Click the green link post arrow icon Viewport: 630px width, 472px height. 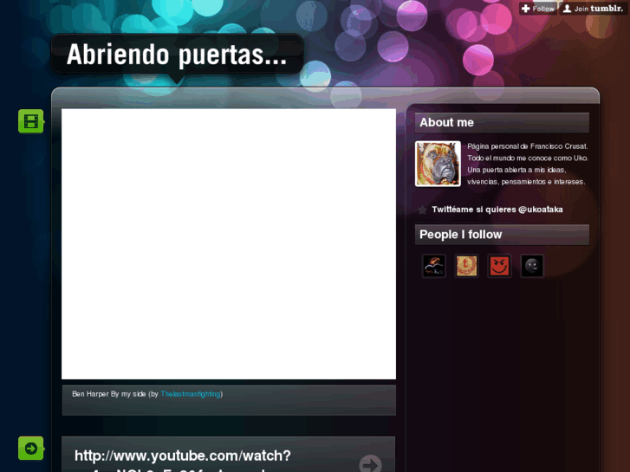click(x=31, y=449)
